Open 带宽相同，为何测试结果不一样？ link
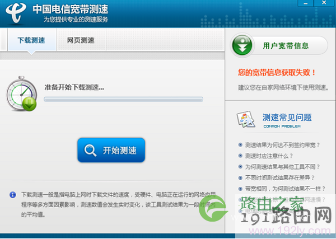This screenshot has width=336, height=239. pos(285,189)
